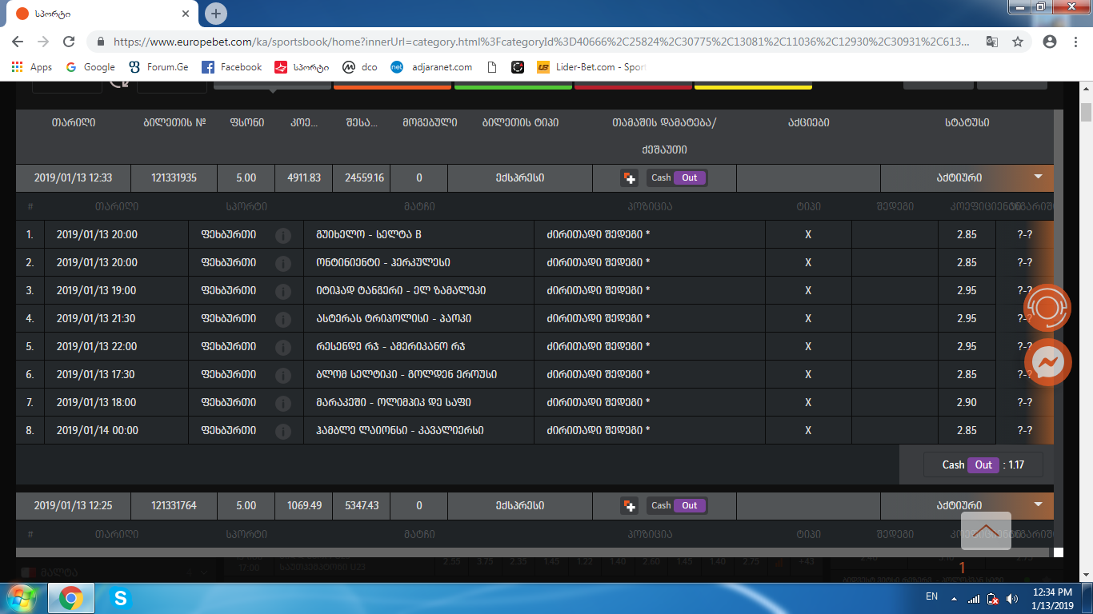Open info for გუიხელო - სელტა B match
Screen dimensions: 1093x614
point(282,235)
